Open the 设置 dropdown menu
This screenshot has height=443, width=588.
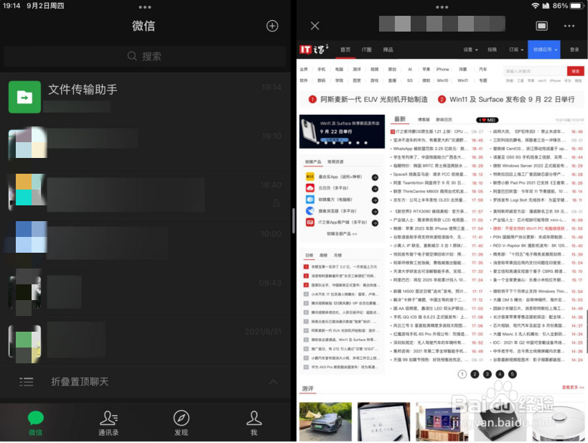point(469,50)
